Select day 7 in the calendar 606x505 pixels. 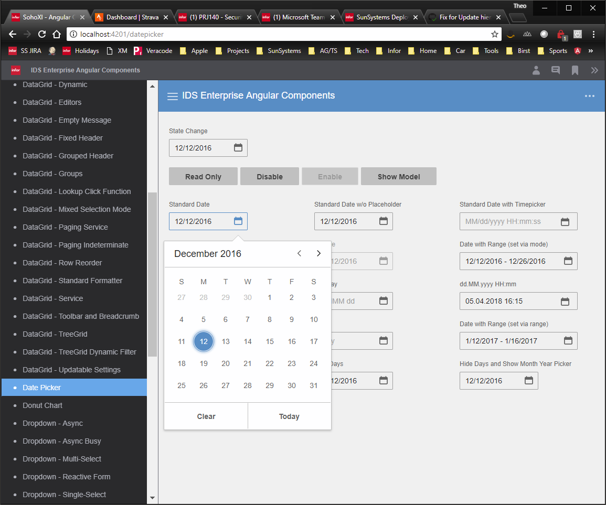tap(248, 319)
